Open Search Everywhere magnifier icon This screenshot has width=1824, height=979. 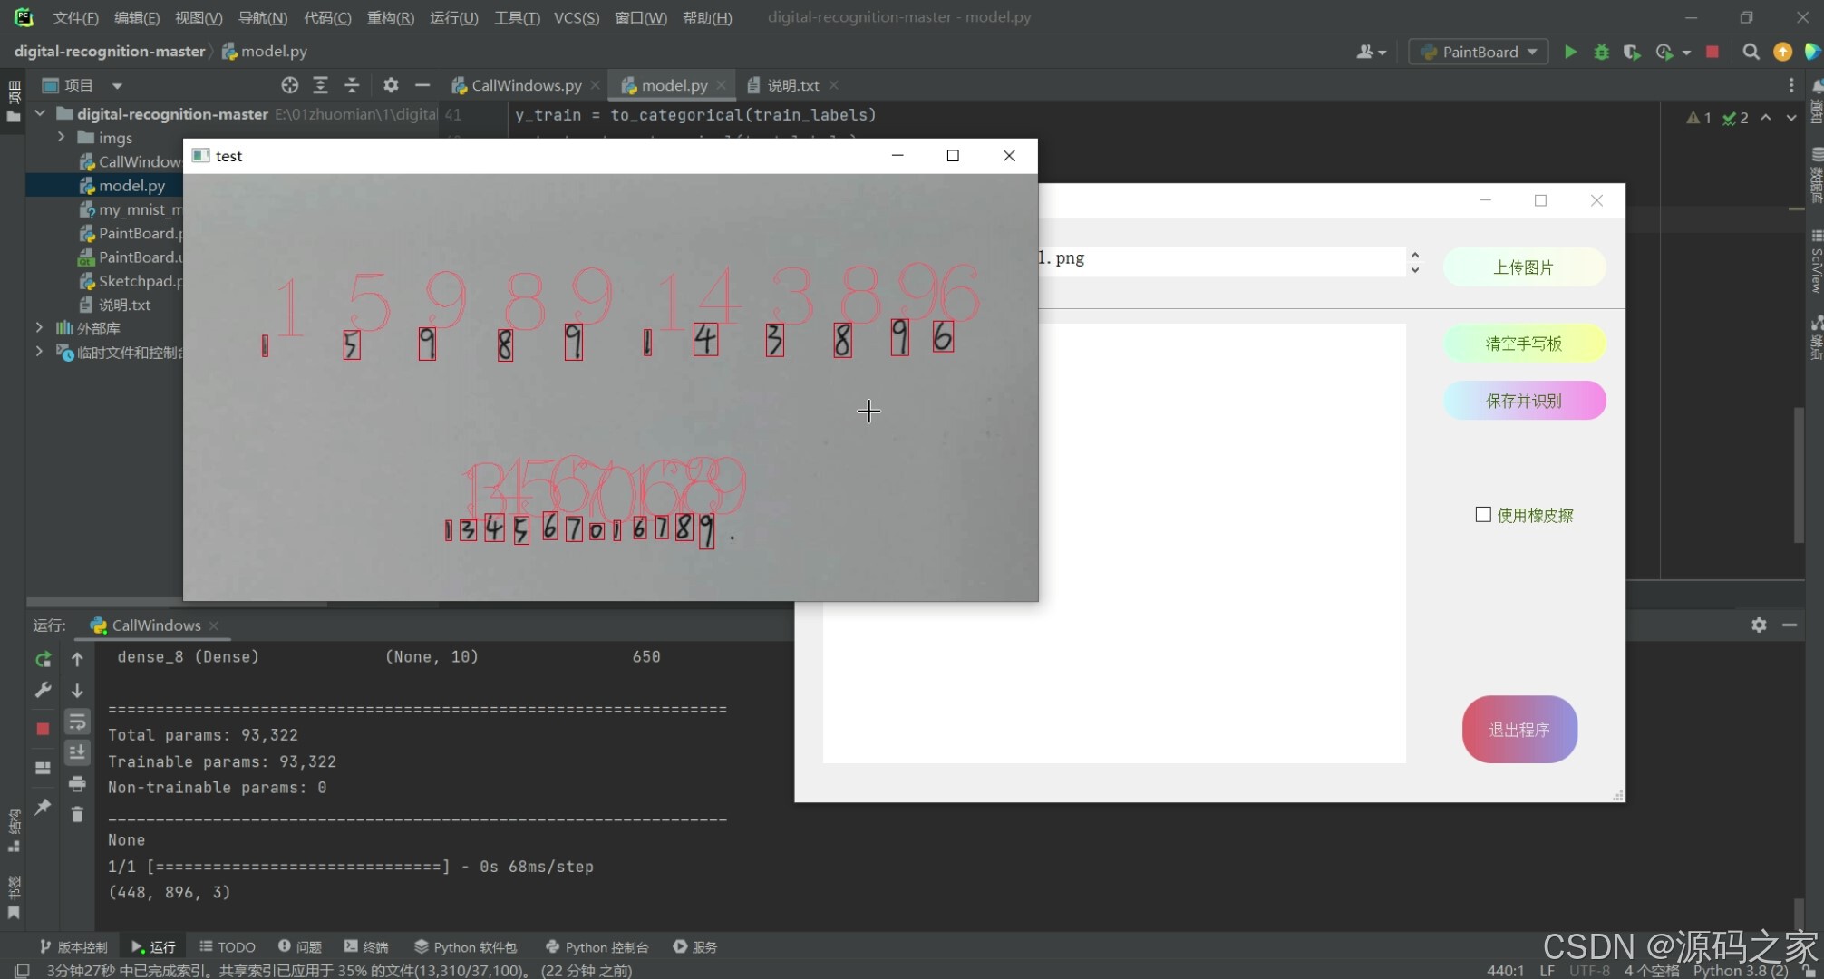(x=1751, y=52)
